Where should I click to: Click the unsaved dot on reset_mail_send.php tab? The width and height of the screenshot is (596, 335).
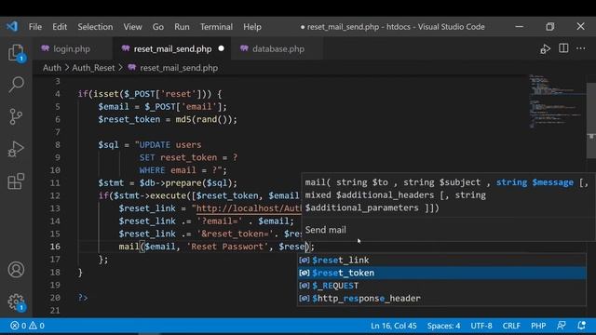[222, 48]
